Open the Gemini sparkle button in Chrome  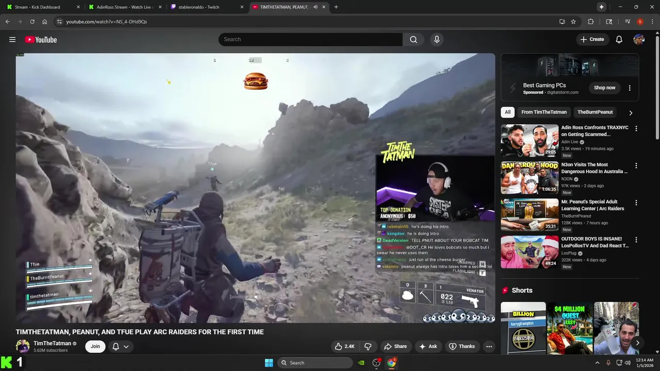pos(601,7)
